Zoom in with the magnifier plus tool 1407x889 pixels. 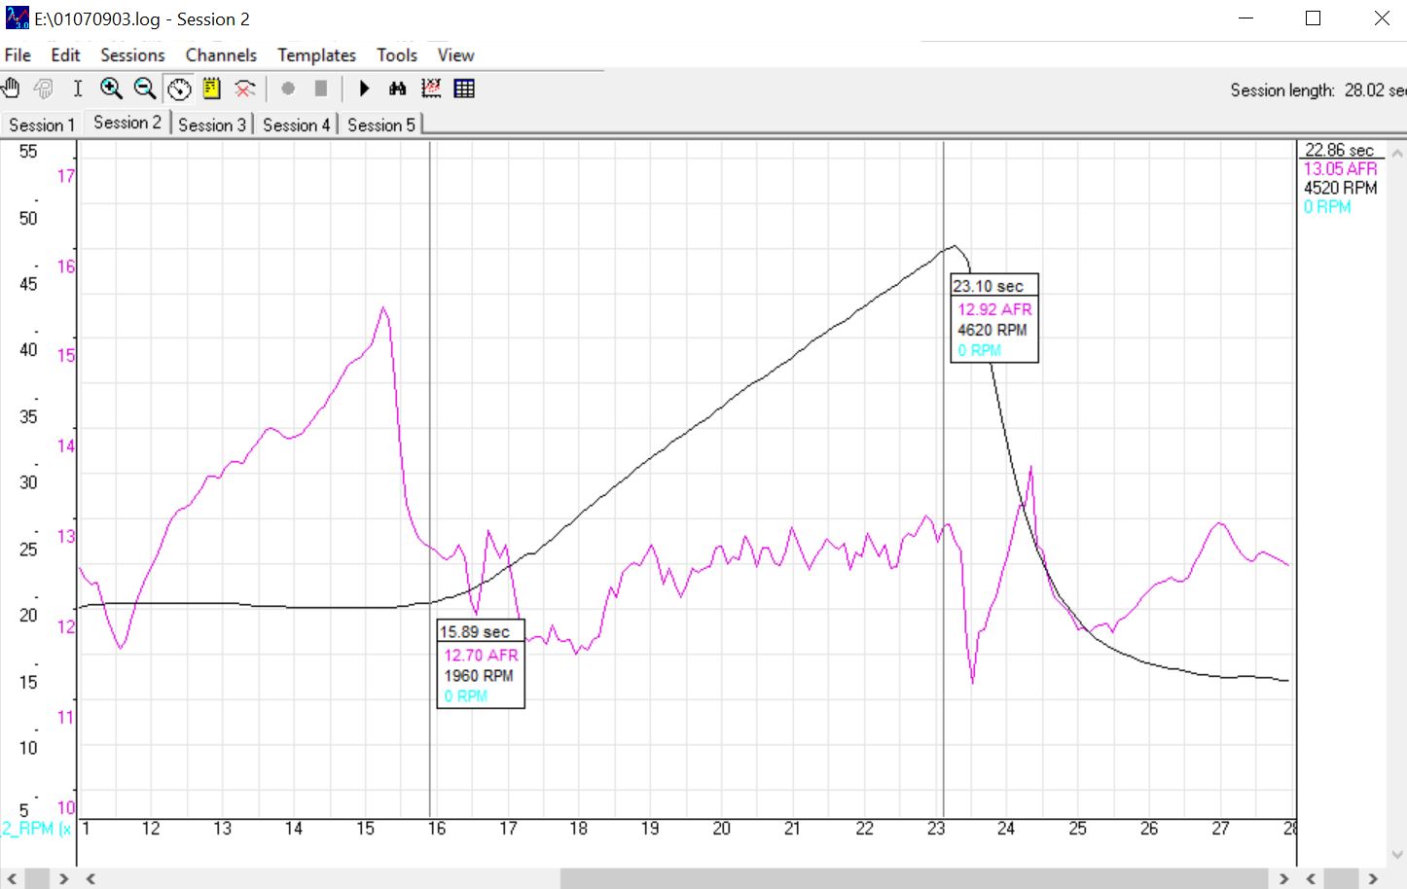(112, 89)
